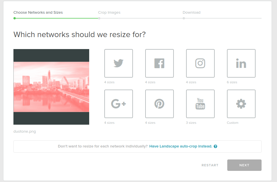277x182 pixels.
Task: Pick the Instagram network tile
Action: pyautogui.click(x=200, y=63)
